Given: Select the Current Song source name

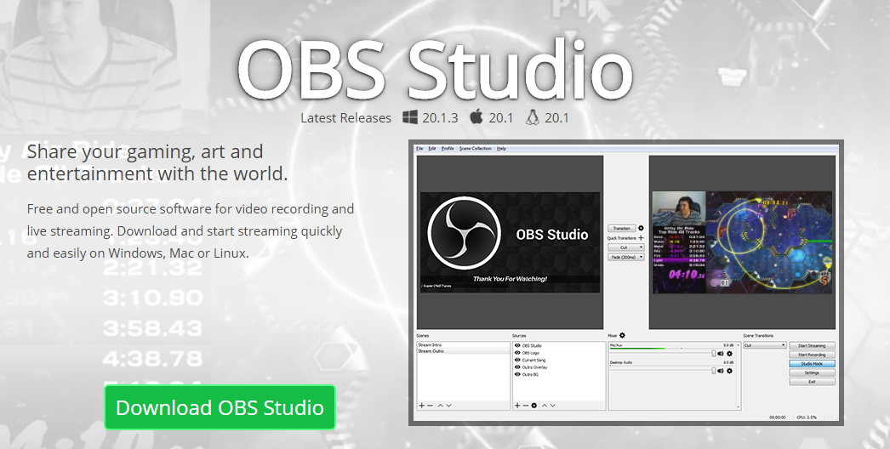Looking at the screenshot, I should pos(533,360).
